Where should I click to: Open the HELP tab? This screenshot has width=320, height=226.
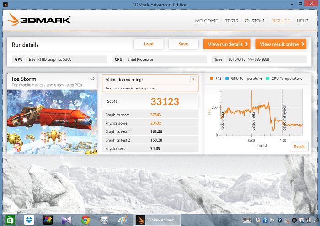[302, 21]
